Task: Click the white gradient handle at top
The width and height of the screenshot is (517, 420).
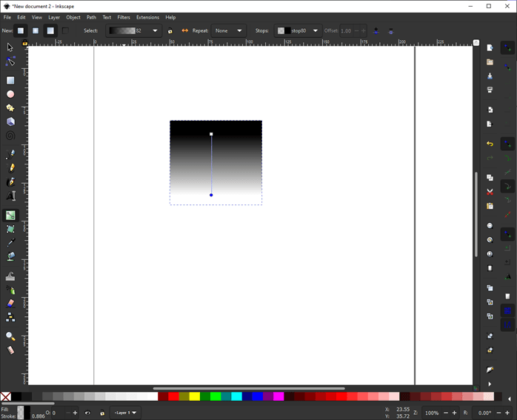Action: (211, 134)
